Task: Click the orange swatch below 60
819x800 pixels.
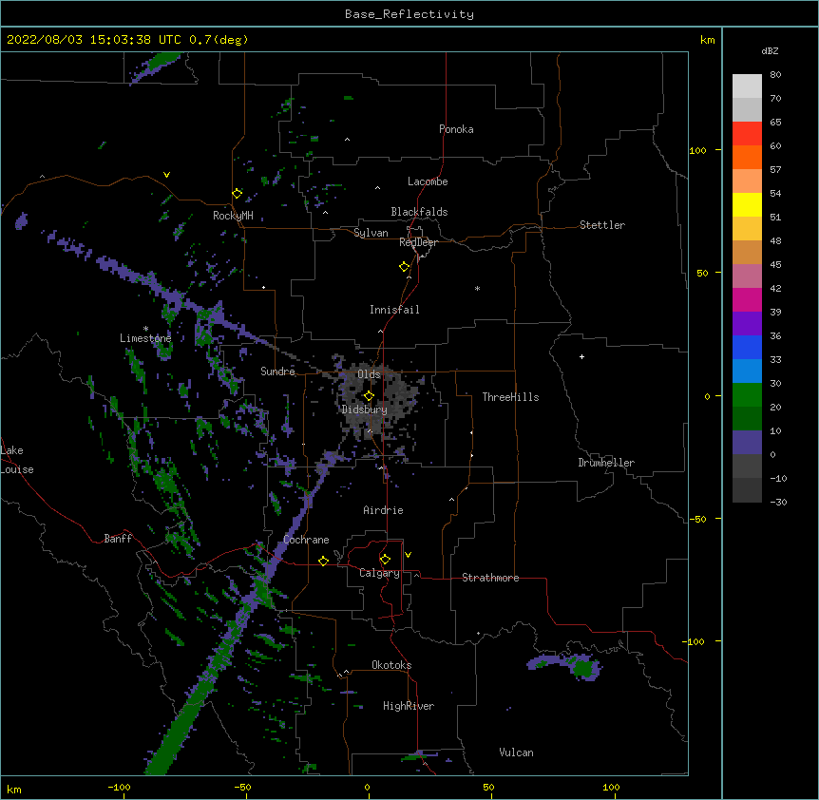Action: click(747, 157)
